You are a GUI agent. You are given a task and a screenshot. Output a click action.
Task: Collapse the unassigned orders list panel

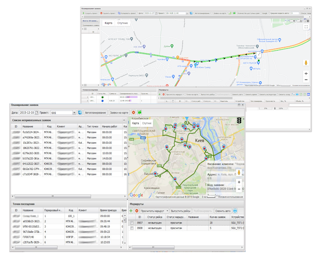click(x=124, y=120)
